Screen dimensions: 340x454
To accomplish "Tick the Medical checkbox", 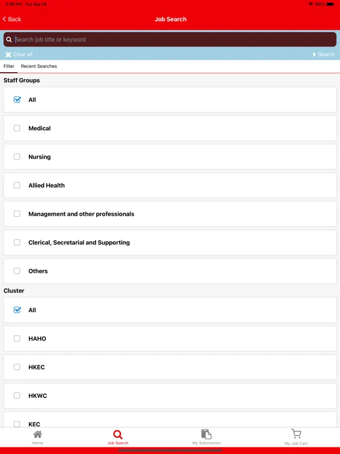I will [17, 128].
